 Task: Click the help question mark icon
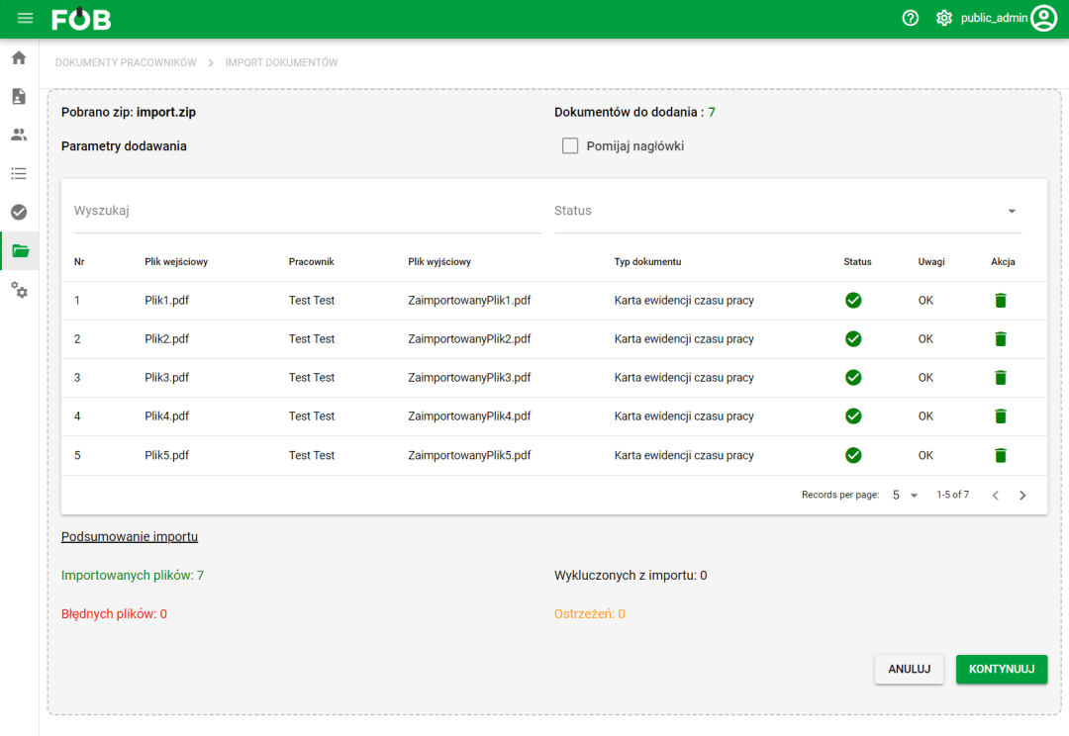click(911, 19)
